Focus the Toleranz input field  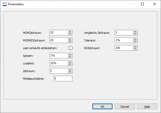tap(124, 40)
